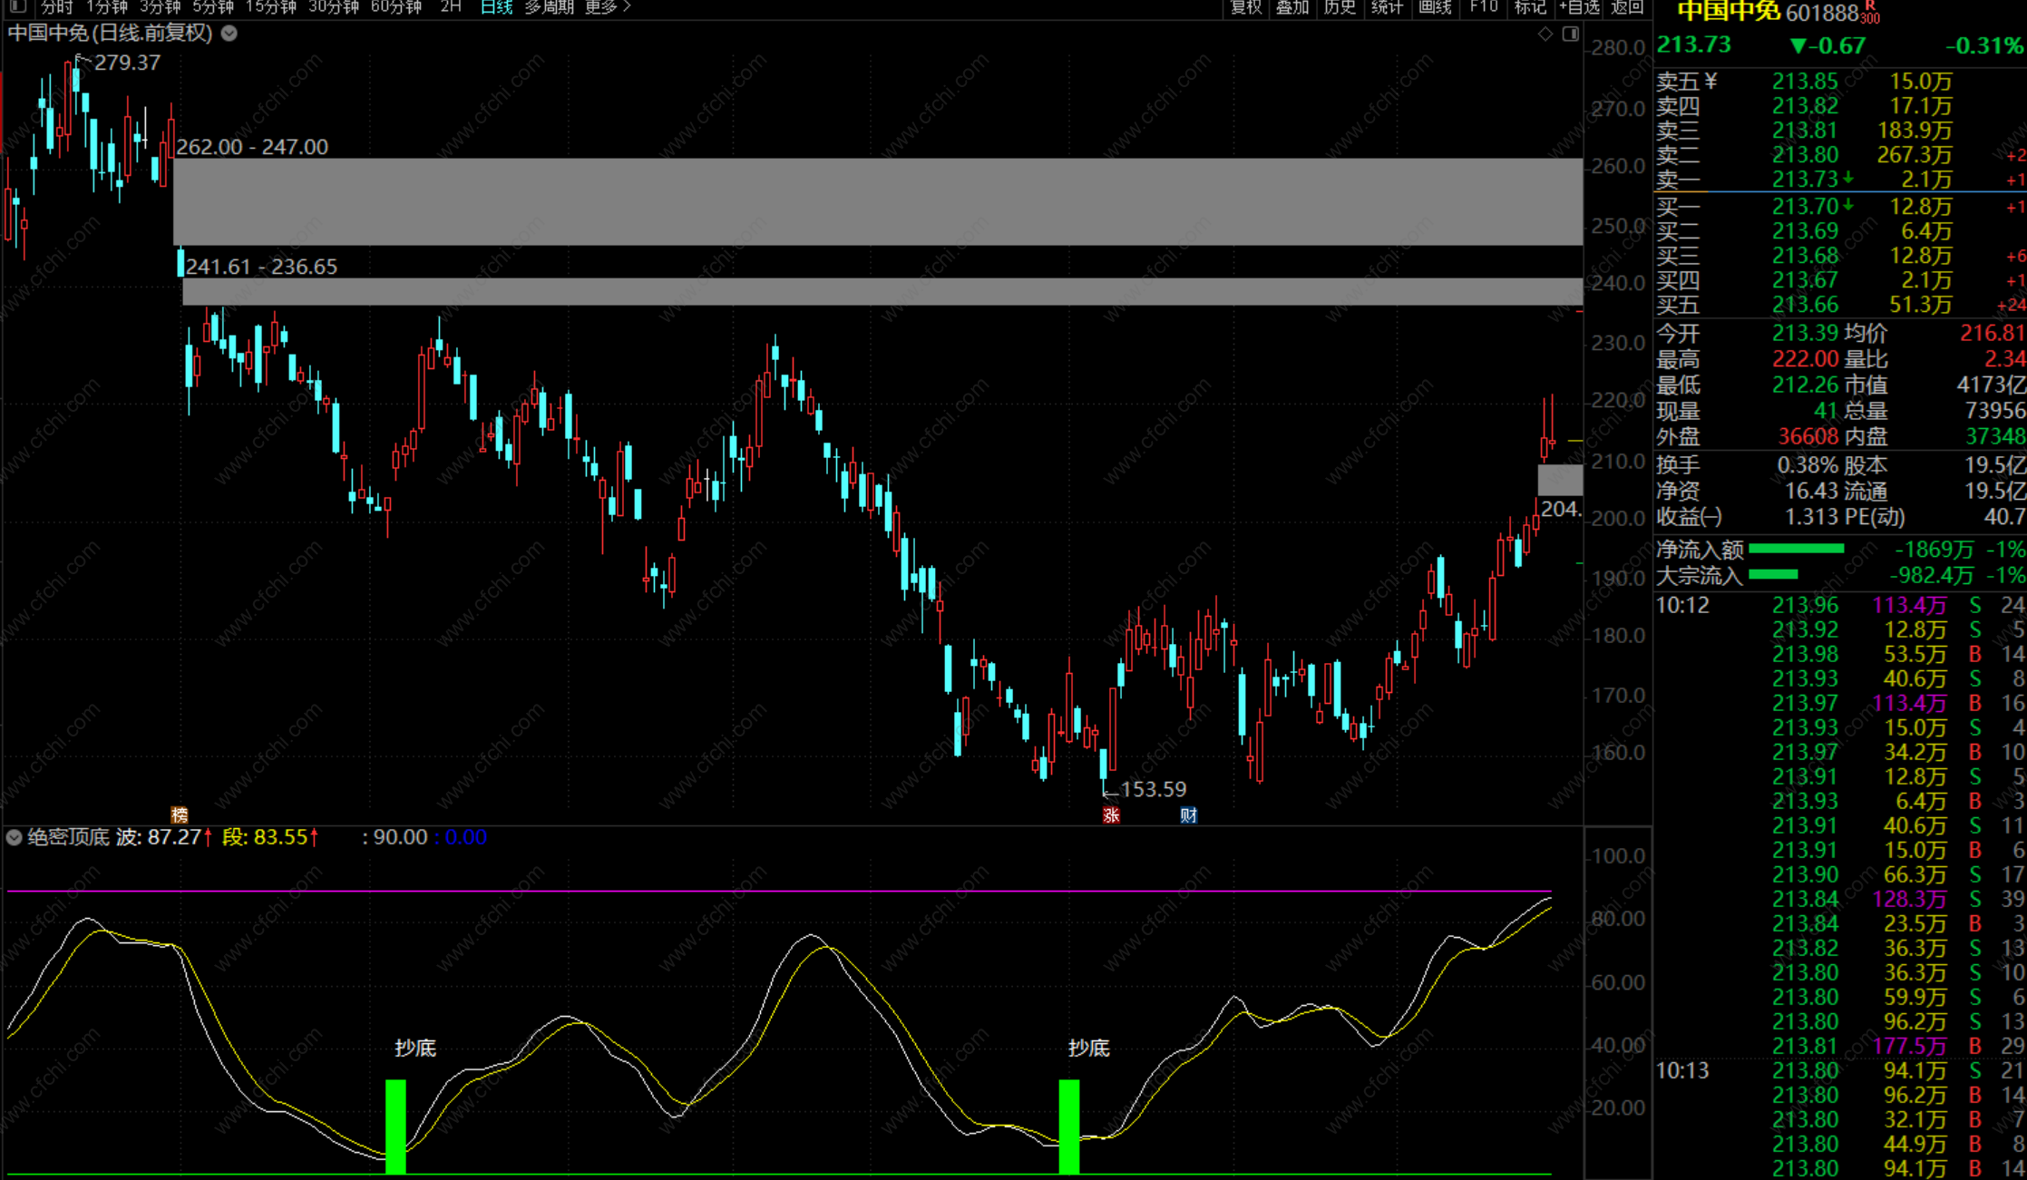Click the 榜 marker icon on chart
The width and height of the screenshot is (2027, 1180).
point(180,814)
